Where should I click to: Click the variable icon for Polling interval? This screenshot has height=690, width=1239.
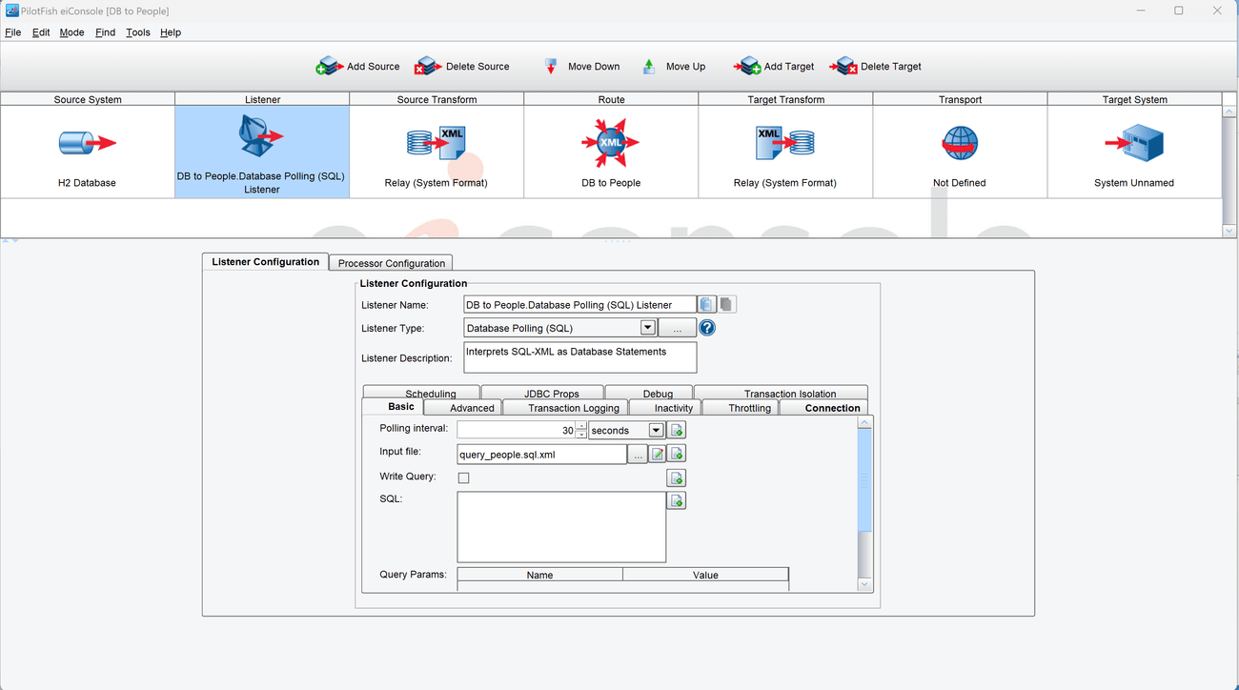click(x=677, y=431)
